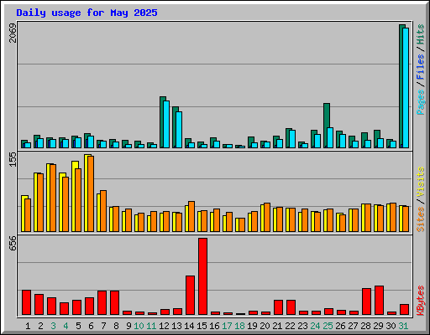430x335 pixels.
Task: Click day label 1 on the x-axis
Action: point(28,326)
